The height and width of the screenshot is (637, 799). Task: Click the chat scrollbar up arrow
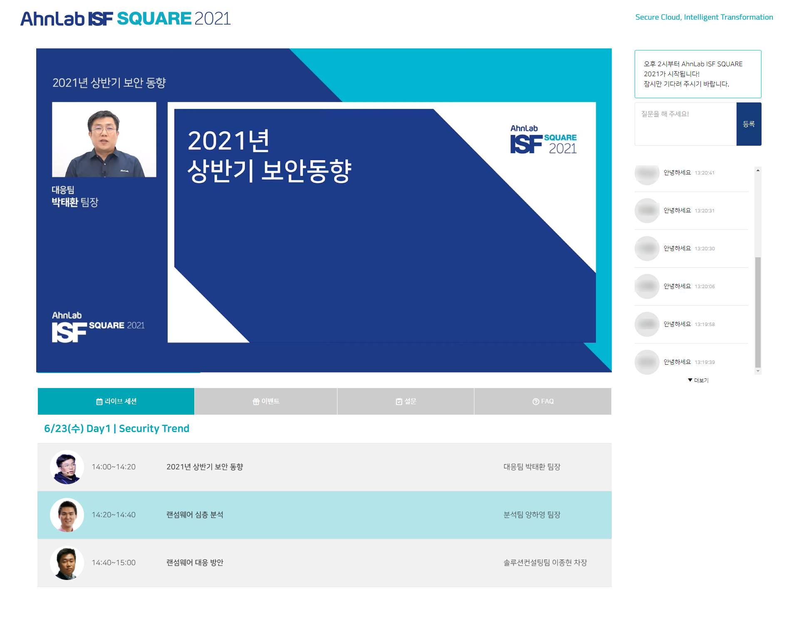pos(758,170)
